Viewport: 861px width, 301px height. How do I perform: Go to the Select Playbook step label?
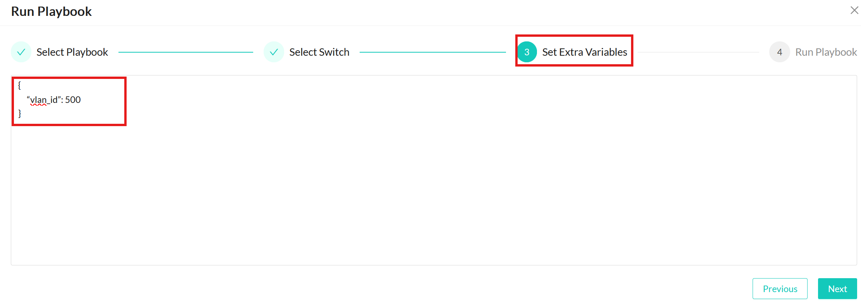coord(72,52)
